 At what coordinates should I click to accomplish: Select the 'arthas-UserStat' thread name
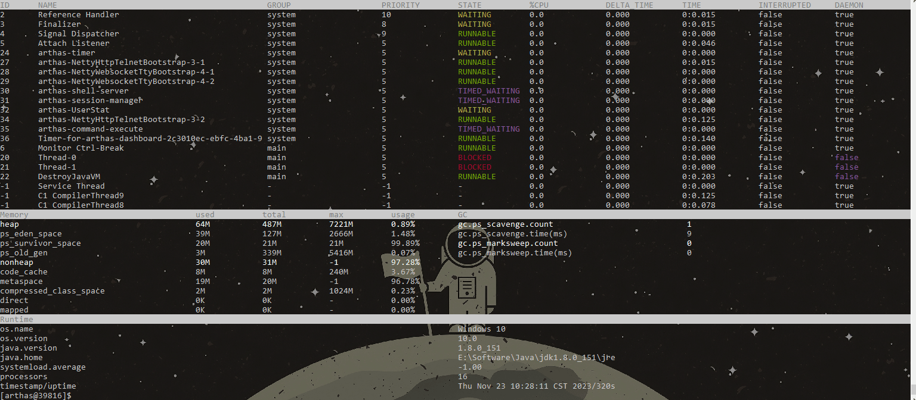74,110
